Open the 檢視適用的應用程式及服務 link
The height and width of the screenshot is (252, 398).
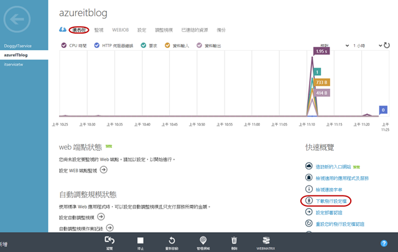coord(342,178)
